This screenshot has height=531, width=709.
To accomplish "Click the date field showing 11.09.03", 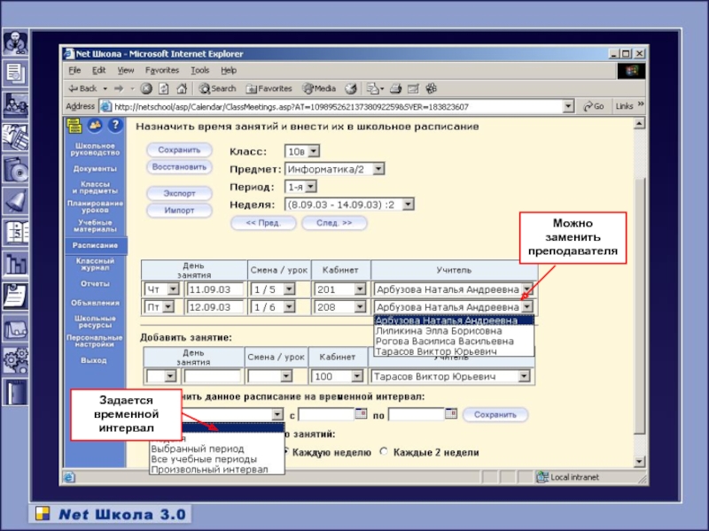I will 214,289.
